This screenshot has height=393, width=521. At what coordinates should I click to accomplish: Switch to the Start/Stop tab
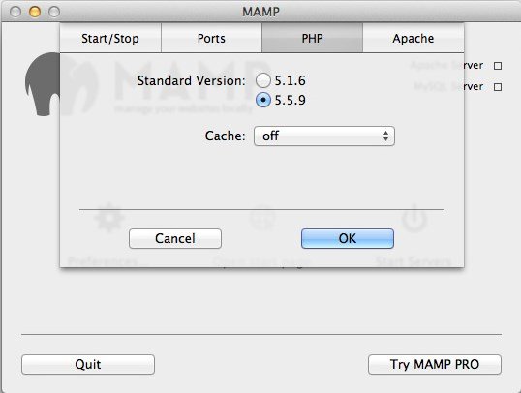click(110, 38)
